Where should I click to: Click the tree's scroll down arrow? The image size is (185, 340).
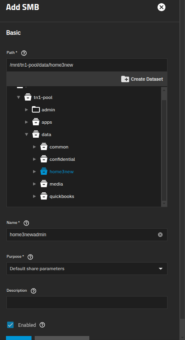tap(164, 204)
